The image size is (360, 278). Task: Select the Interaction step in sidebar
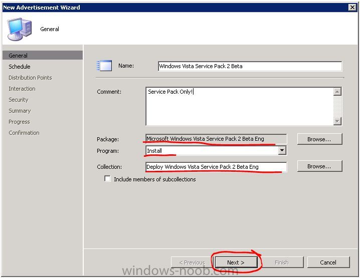(x=22, y=89)
